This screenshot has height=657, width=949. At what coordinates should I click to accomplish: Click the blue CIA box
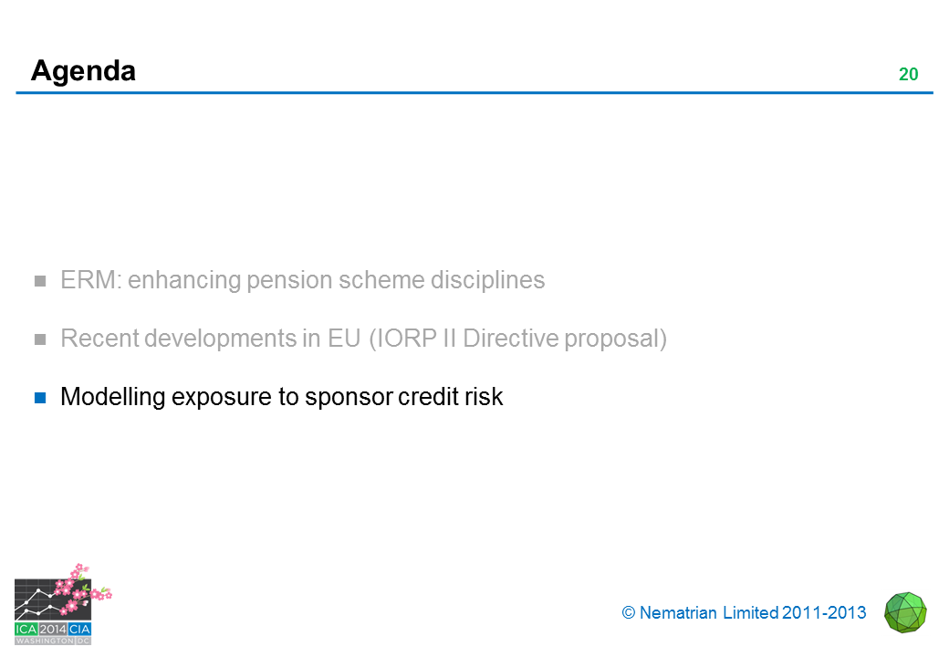(79, 630)
